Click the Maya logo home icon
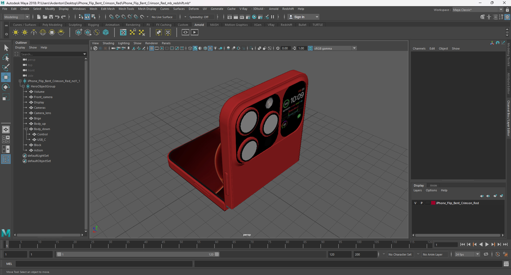The height and width of the screenshot is (275, 511). tap(6, 233)
